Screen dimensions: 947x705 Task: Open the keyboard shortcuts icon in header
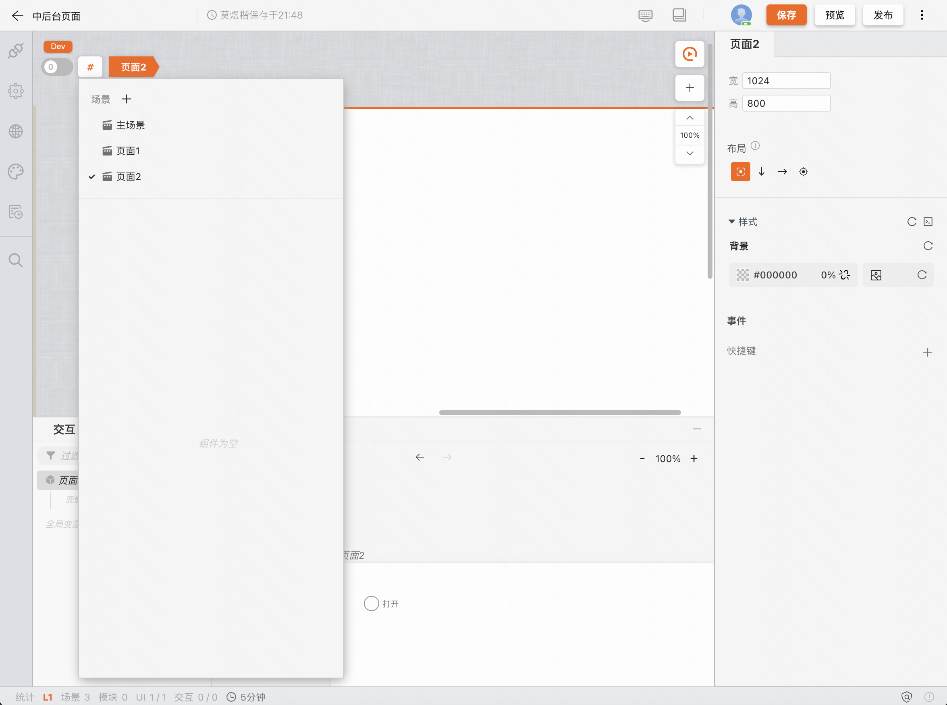tap(645, 15)
